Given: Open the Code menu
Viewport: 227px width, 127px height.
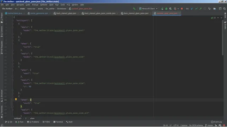Looking at the screenshot, I should [28, 5].
